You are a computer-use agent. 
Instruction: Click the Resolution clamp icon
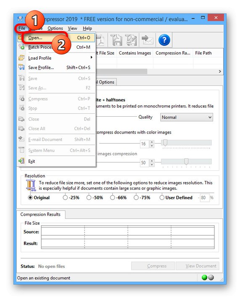(31, 185)
